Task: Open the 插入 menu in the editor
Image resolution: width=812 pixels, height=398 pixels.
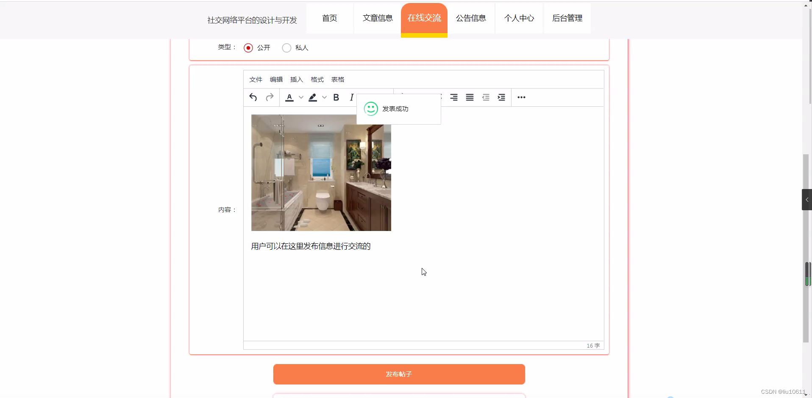Action: click(296, 79)
